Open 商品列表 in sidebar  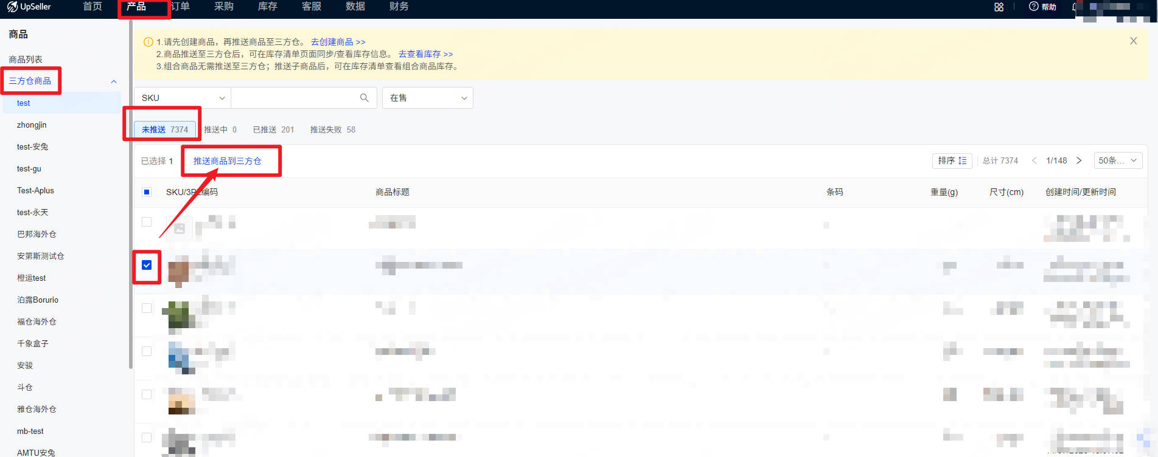26,59
